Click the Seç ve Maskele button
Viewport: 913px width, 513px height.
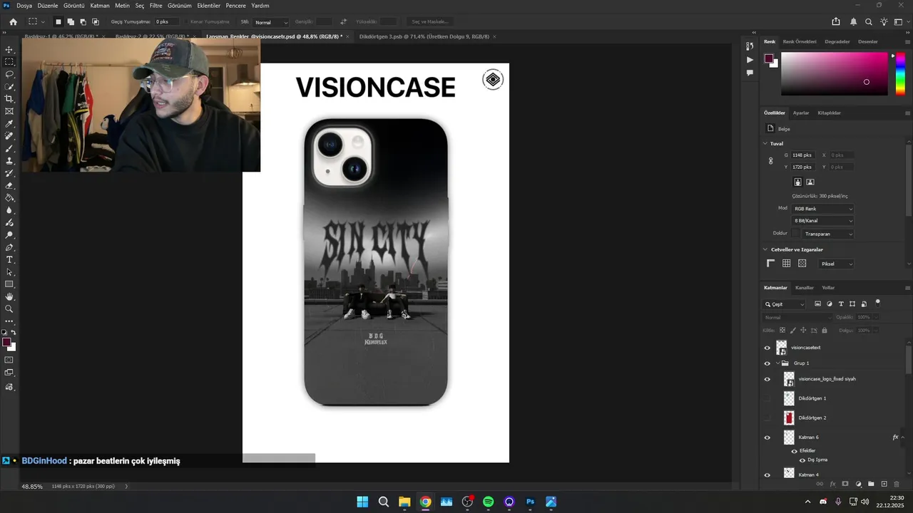(430, 22)
